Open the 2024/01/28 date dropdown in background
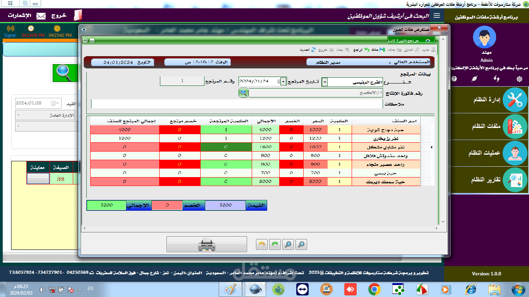Viewport: 529px width, 297px height. click(x=58, y=103)
